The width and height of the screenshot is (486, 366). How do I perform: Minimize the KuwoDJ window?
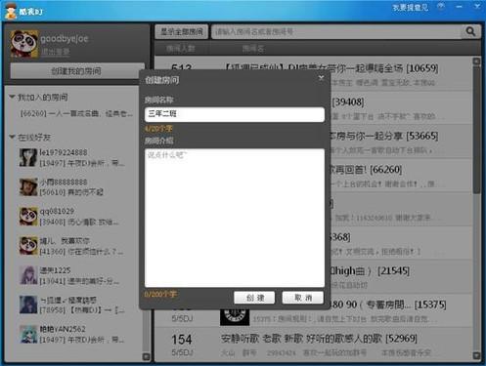[459, 7]
